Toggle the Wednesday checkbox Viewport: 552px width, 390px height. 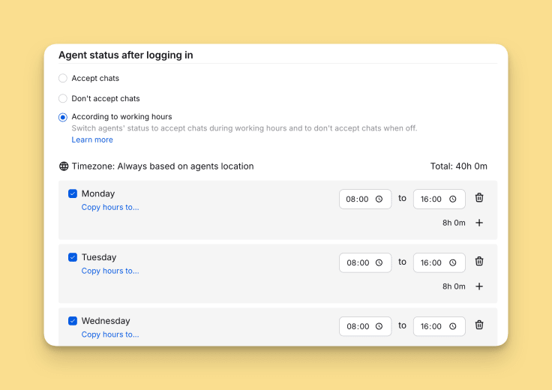coord(73,321)
